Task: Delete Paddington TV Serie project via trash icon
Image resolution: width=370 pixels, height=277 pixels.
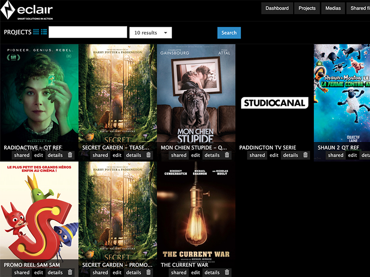Action: coord(305,155)
